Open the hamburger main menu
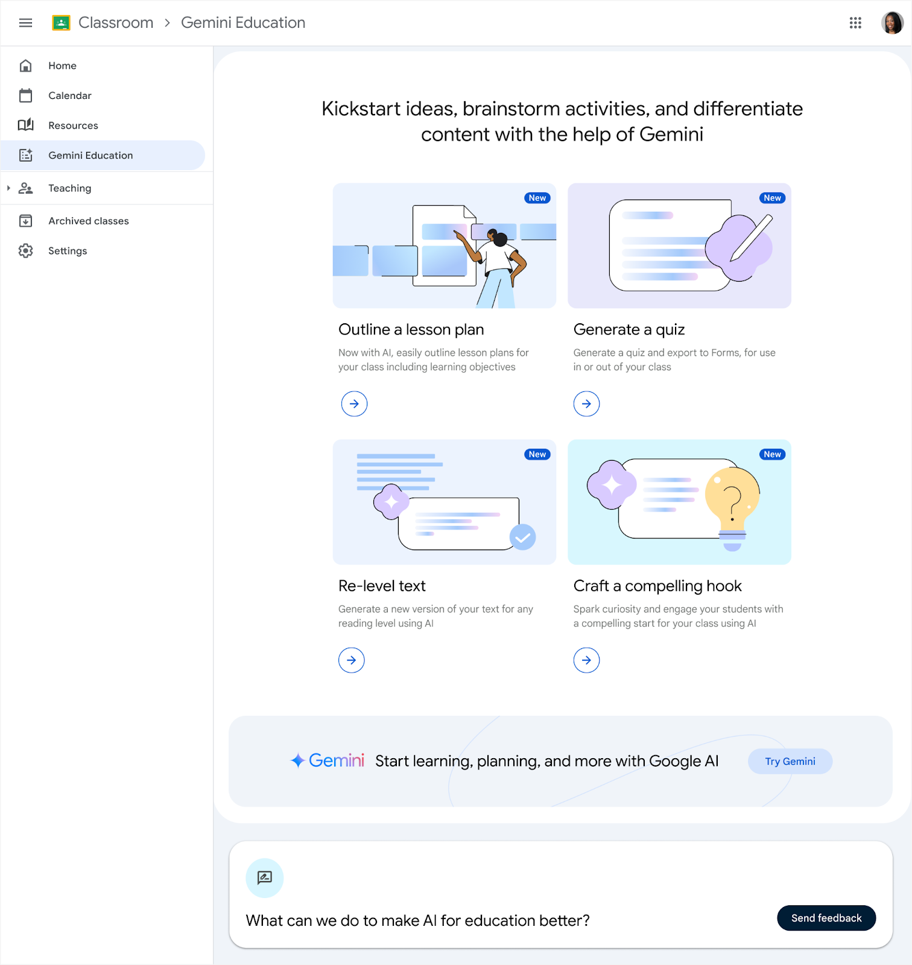 pos(25,23)
